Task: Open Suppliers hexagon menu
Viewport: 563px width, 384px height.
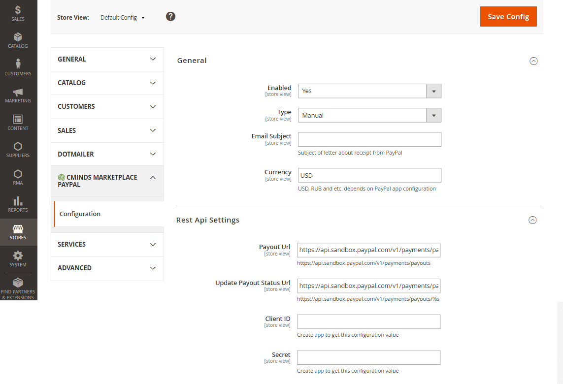Action: 18,150
